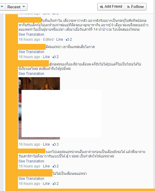Click See Translation above the temple photo
The image size is (155, 191).
(x=31, y=74)
